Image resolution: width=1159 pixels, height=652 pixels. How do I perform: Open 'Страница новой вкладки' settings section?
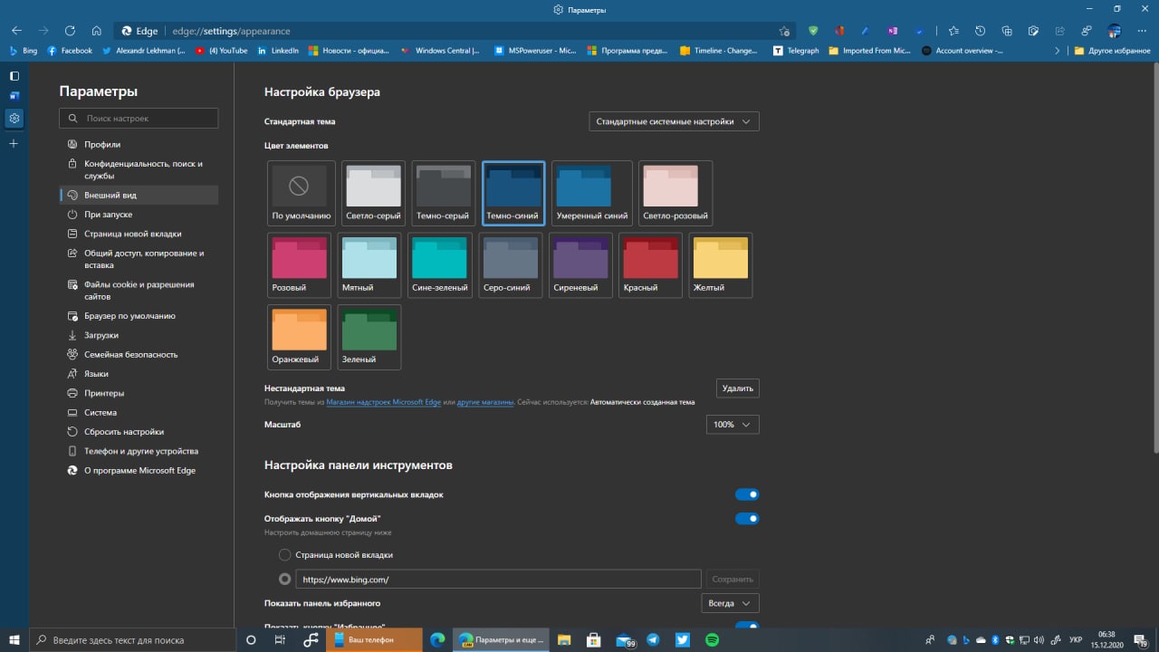(x=139, y=234)
